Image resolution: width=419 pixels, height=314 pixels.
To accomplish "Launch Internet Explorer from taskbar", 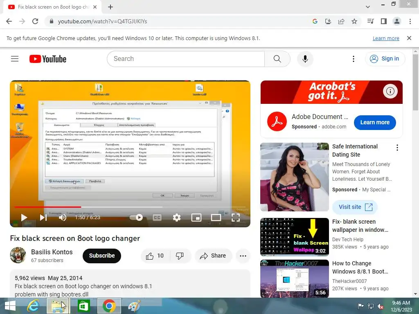I will [x=33, y=306].
